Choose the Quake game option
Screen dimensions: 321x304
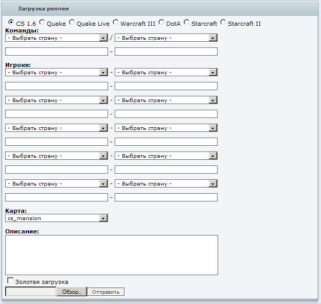point(42,23)
